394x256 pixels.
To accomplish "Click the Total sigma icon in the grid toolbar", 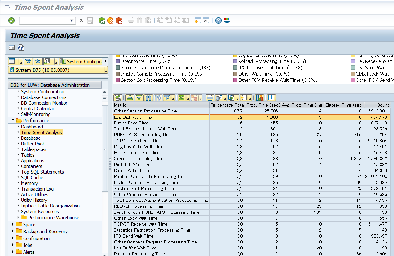I will tap(181, 97).
